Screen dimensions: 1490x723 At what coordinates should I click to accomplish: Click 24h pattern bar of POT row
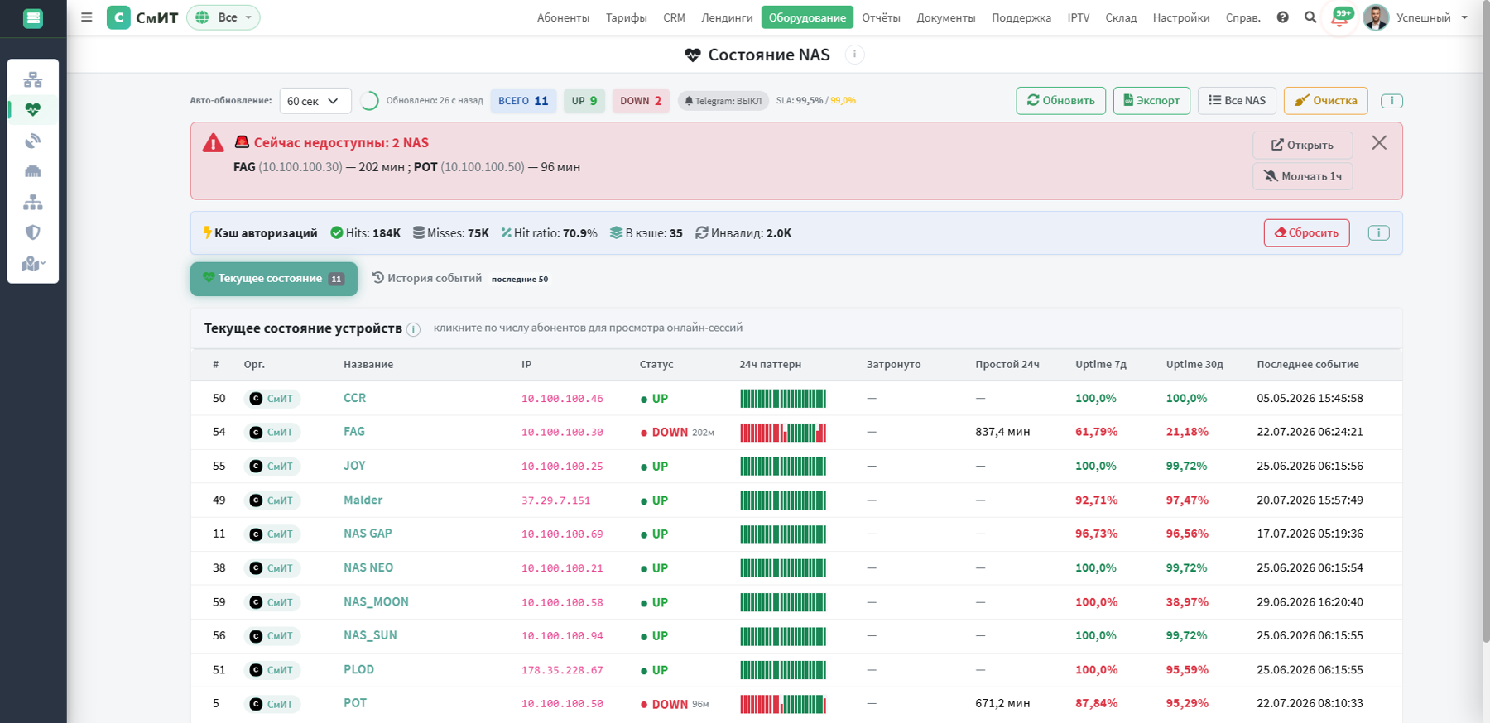click(783, 704)
